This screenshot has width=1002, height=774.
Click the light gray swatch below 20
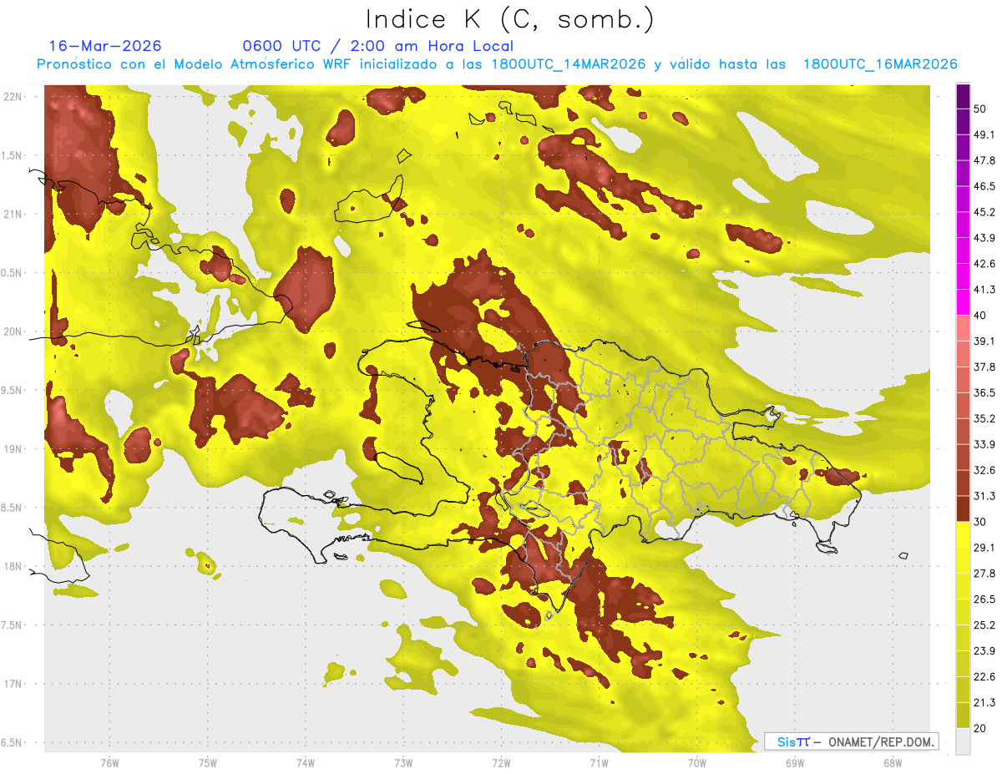click(963, 741)
